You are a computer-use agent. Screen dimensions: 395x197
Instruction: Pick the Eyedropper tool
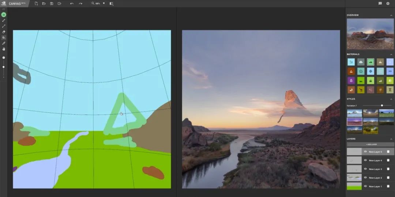pyautogui.click(x=4, y=43)
